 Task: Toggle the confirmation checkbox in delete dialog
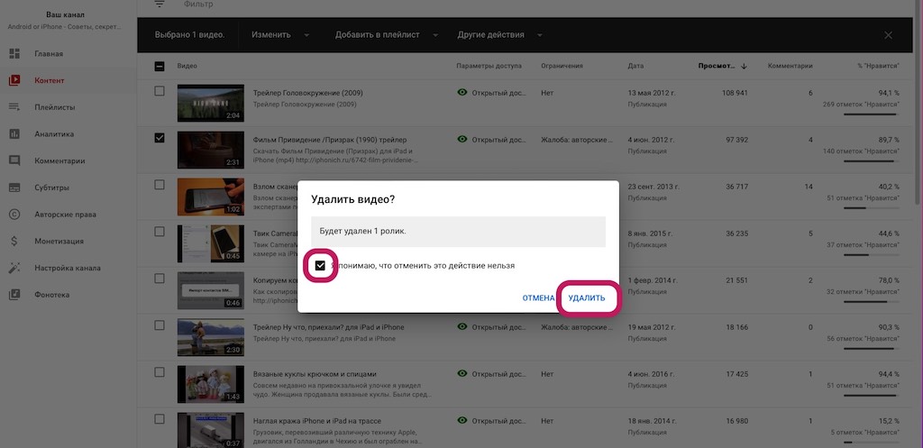click(320, 266)
